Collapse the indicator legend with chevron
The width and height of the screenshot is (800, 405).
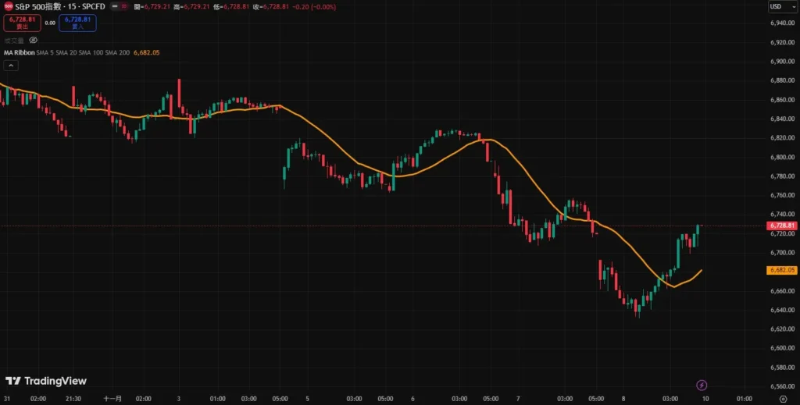coord(10,67)
